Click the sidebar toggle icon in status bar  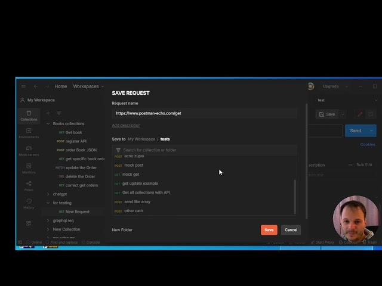coord(20,243)
